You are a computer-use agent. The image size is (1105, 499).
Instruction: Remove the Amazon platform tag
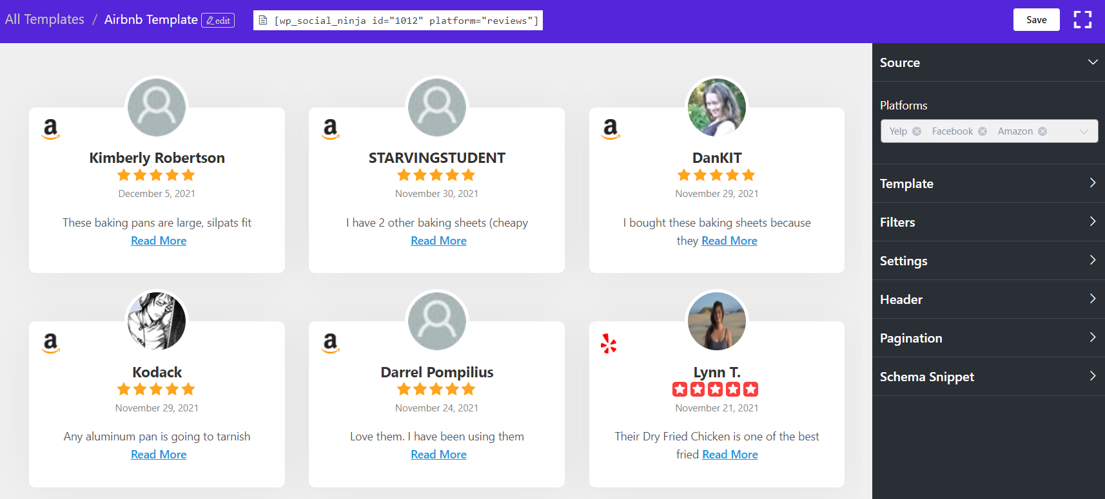pyautogui.click(x=1042, y=131)
